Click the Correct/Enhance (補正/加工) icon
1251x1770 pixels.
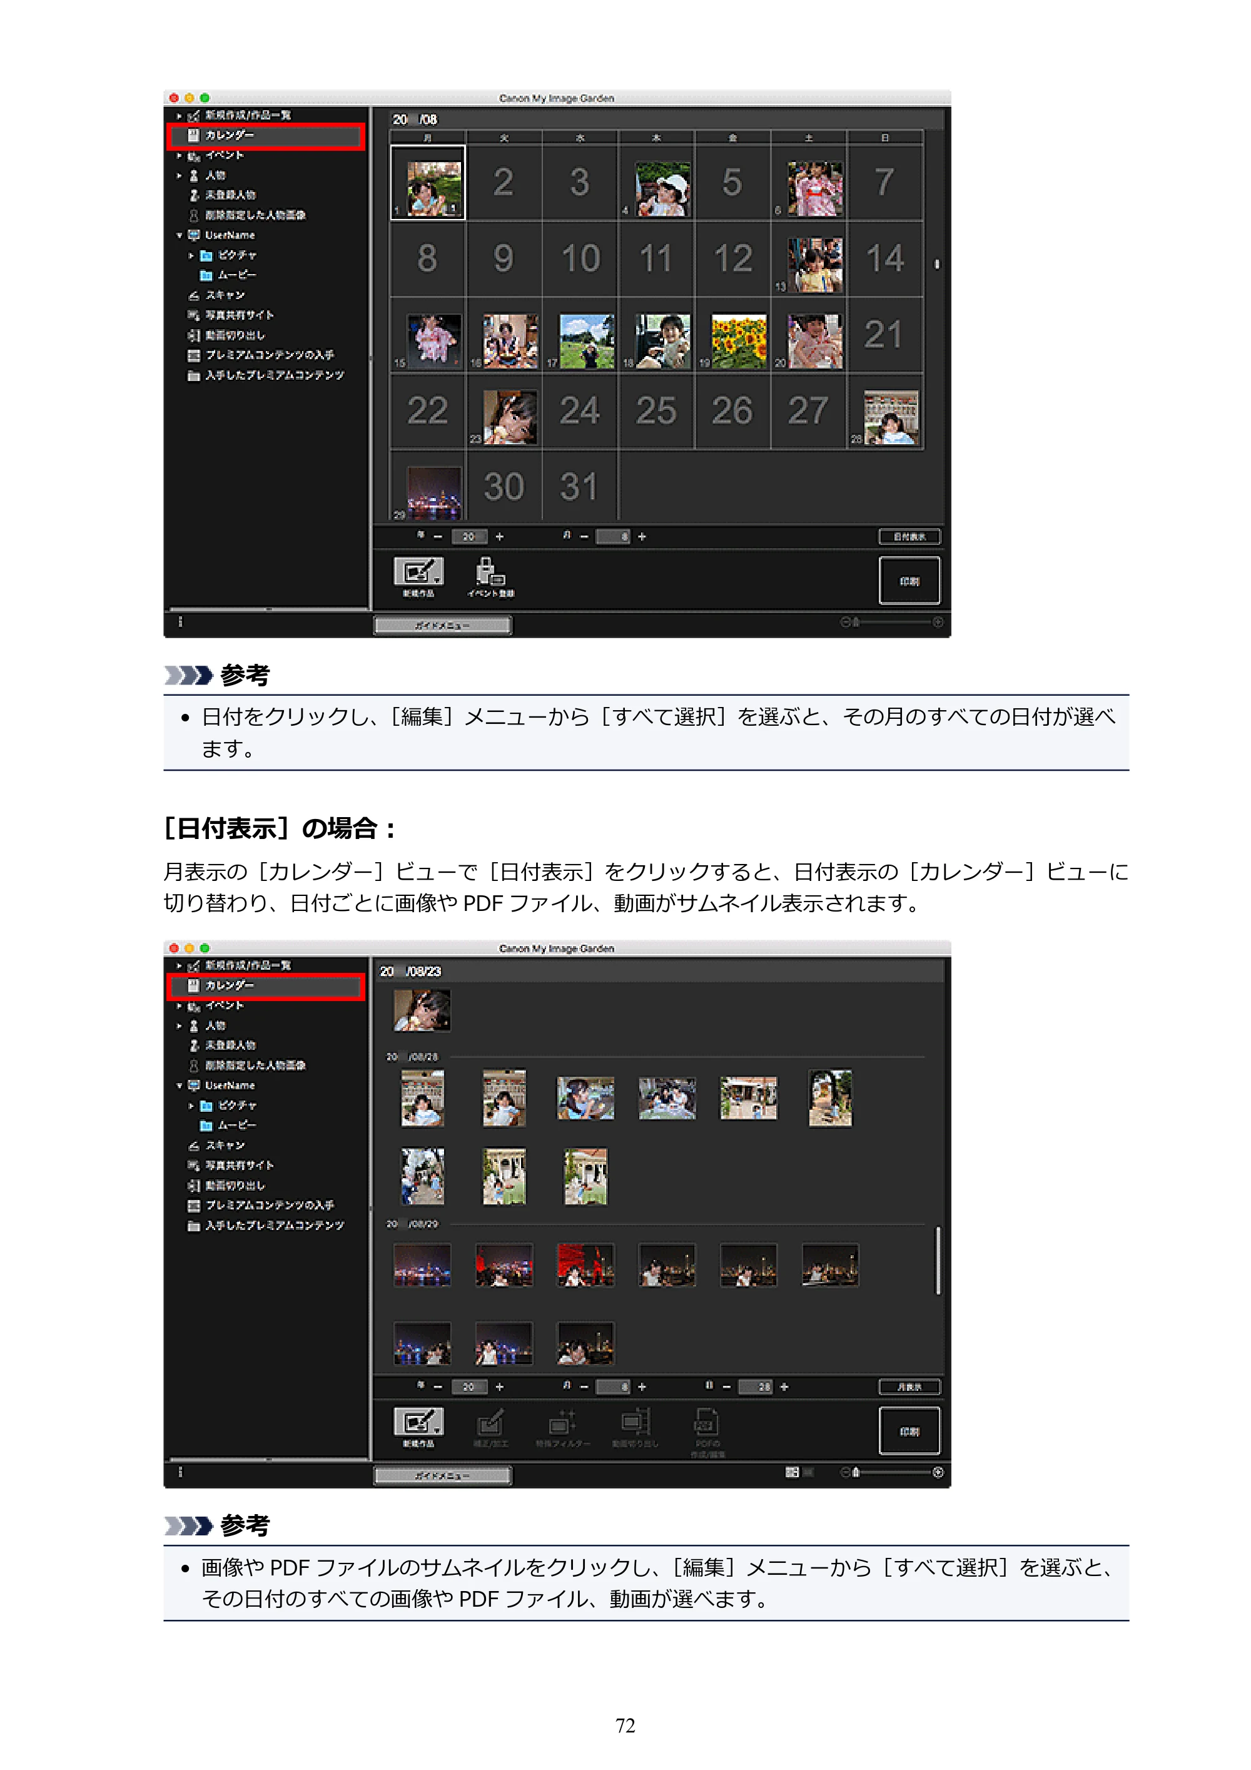490,1427
